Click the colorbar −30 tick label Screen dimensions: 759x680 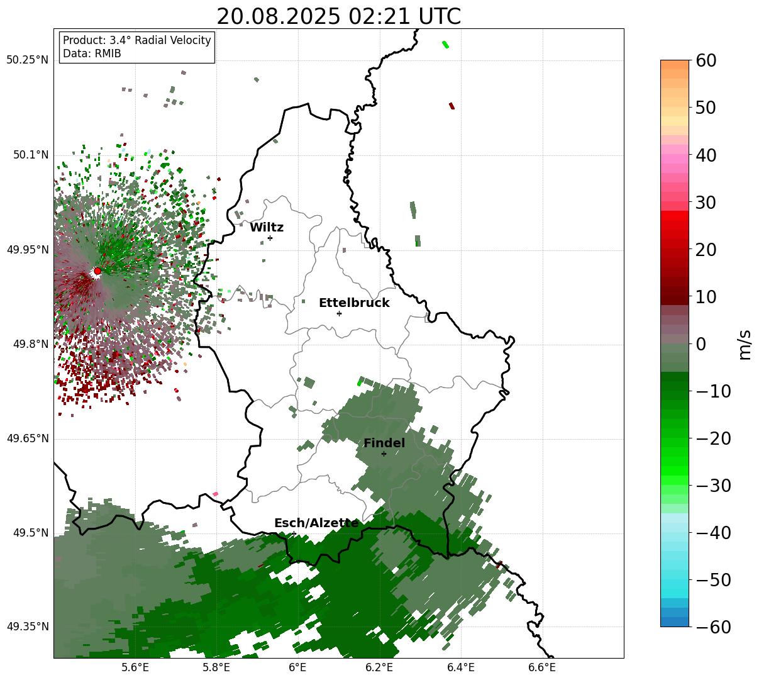click(713, 485)
